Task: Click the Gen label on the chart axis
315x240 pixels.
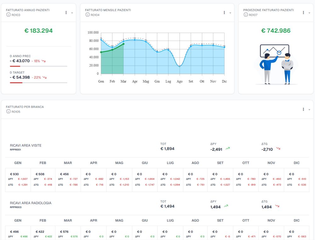Action: coord(101,81)
